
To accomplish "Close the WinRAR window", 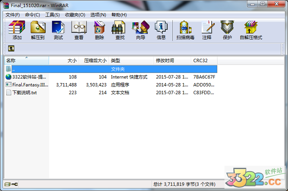I will coord(277,4).
